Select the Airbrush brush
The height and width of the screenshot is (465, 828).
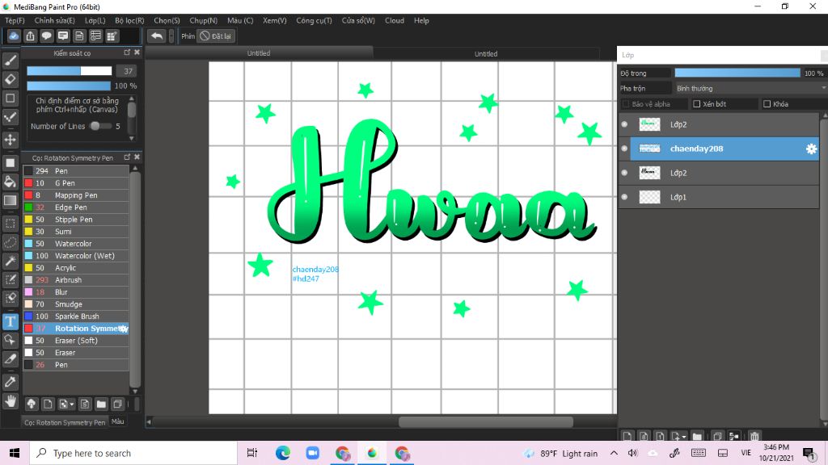point(76,280)
